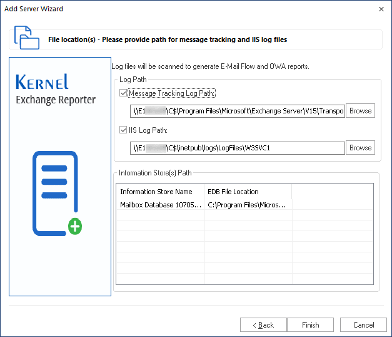Click the server document with plus icon
392x337 pixels.
[58, 194]
